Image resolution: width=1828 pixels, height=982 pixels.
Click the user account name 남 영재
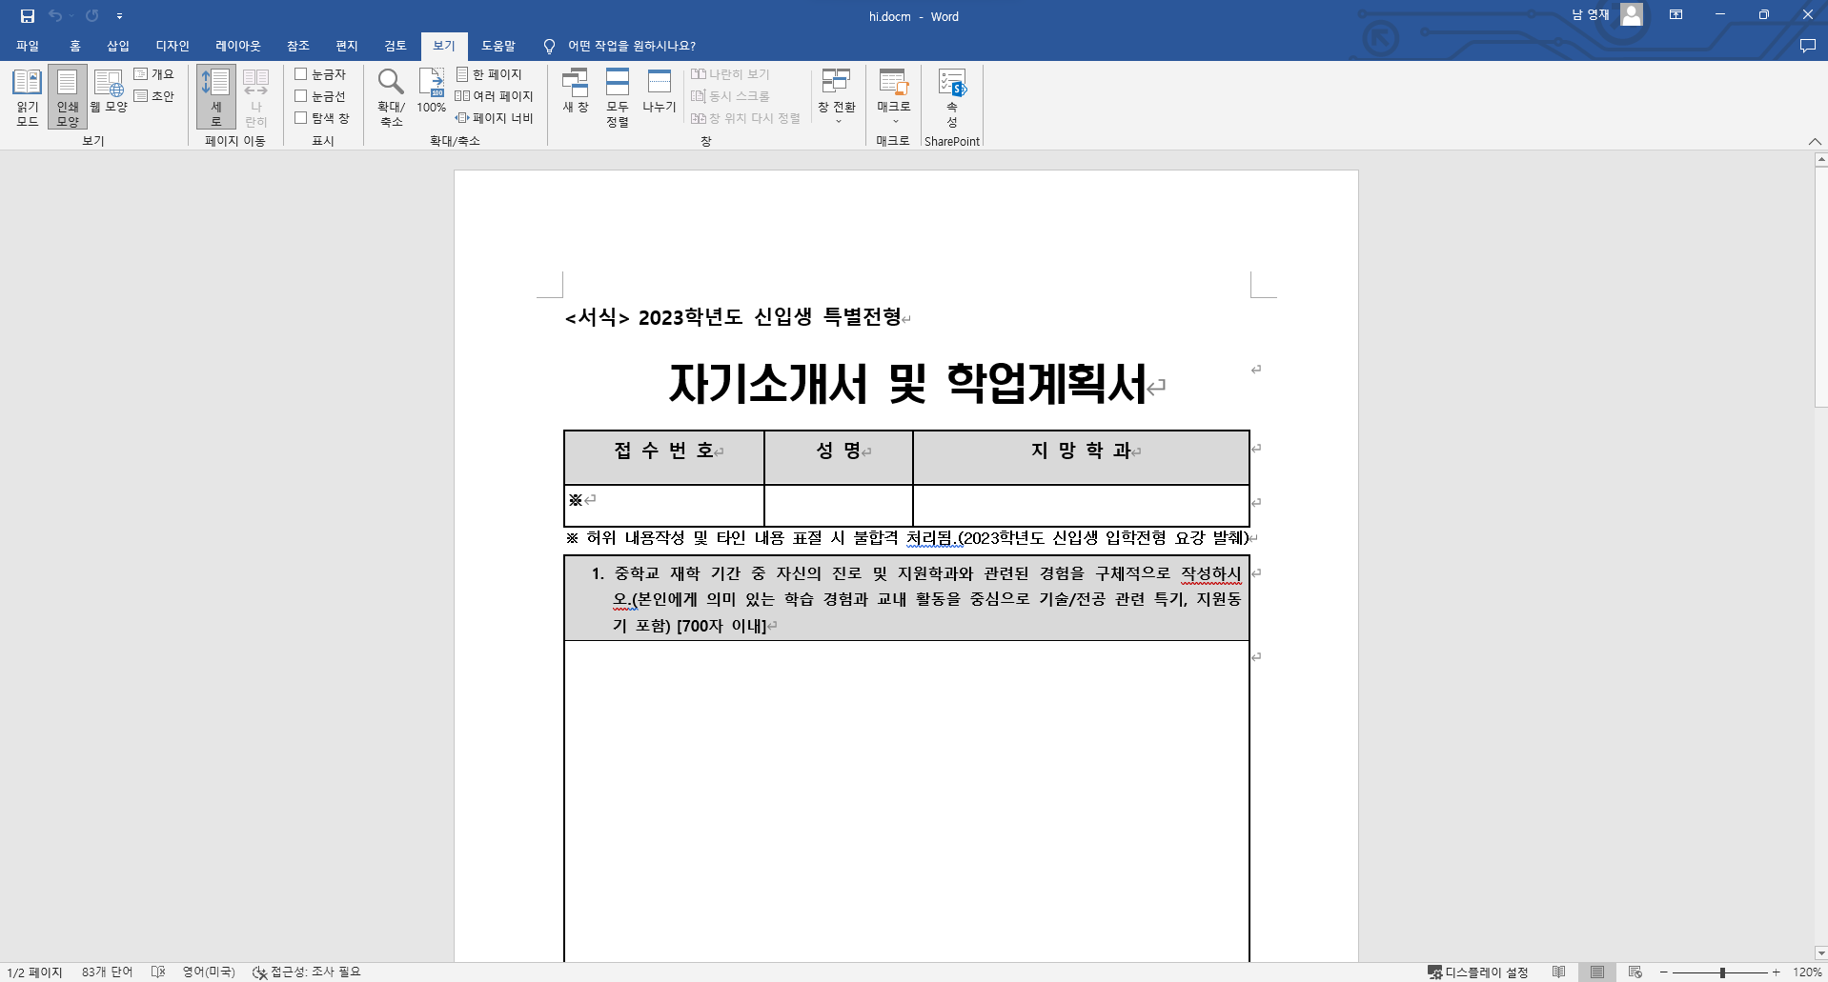pyautogui.click(x=1590, y=15)
